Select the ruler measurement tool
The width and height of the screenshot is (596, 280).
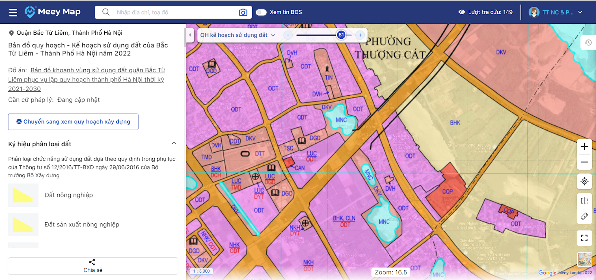(x=584, y=216)
